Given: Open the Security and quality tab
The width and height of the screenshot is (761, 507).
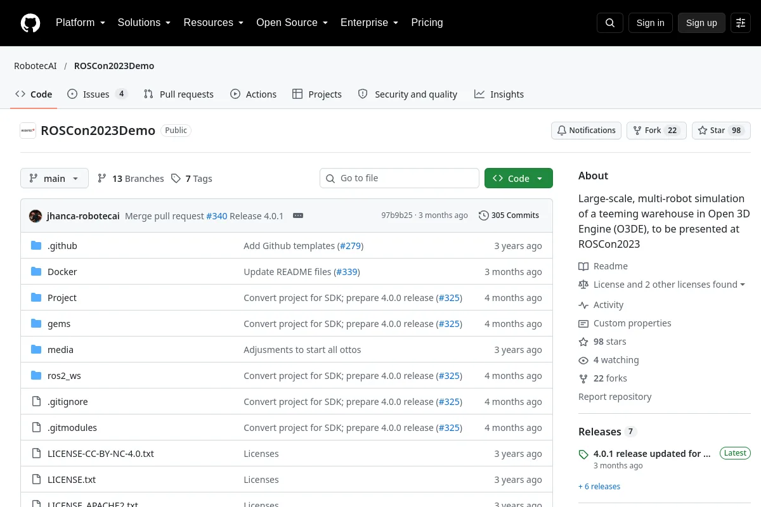Looking at the screenshot, I should [x=408, y=94].
